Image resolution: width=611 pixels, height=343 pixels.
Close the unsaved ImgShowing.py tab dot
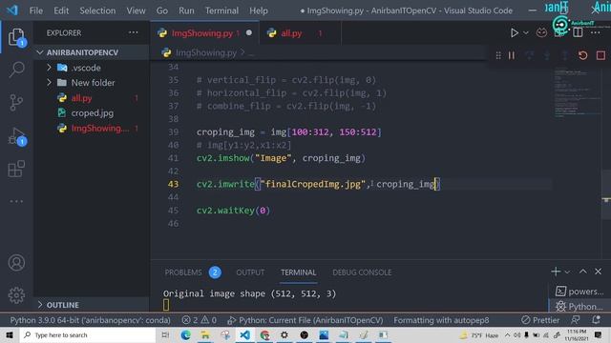pos(249,33)
